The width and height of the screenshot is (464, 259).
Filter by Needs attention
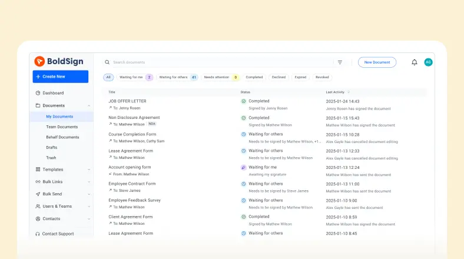(220, 77)
